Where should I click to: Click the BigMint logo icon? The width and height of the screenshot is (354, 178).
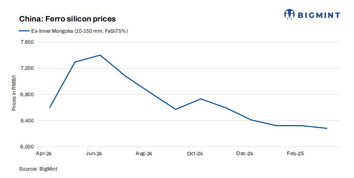click(x=289, y=14)
